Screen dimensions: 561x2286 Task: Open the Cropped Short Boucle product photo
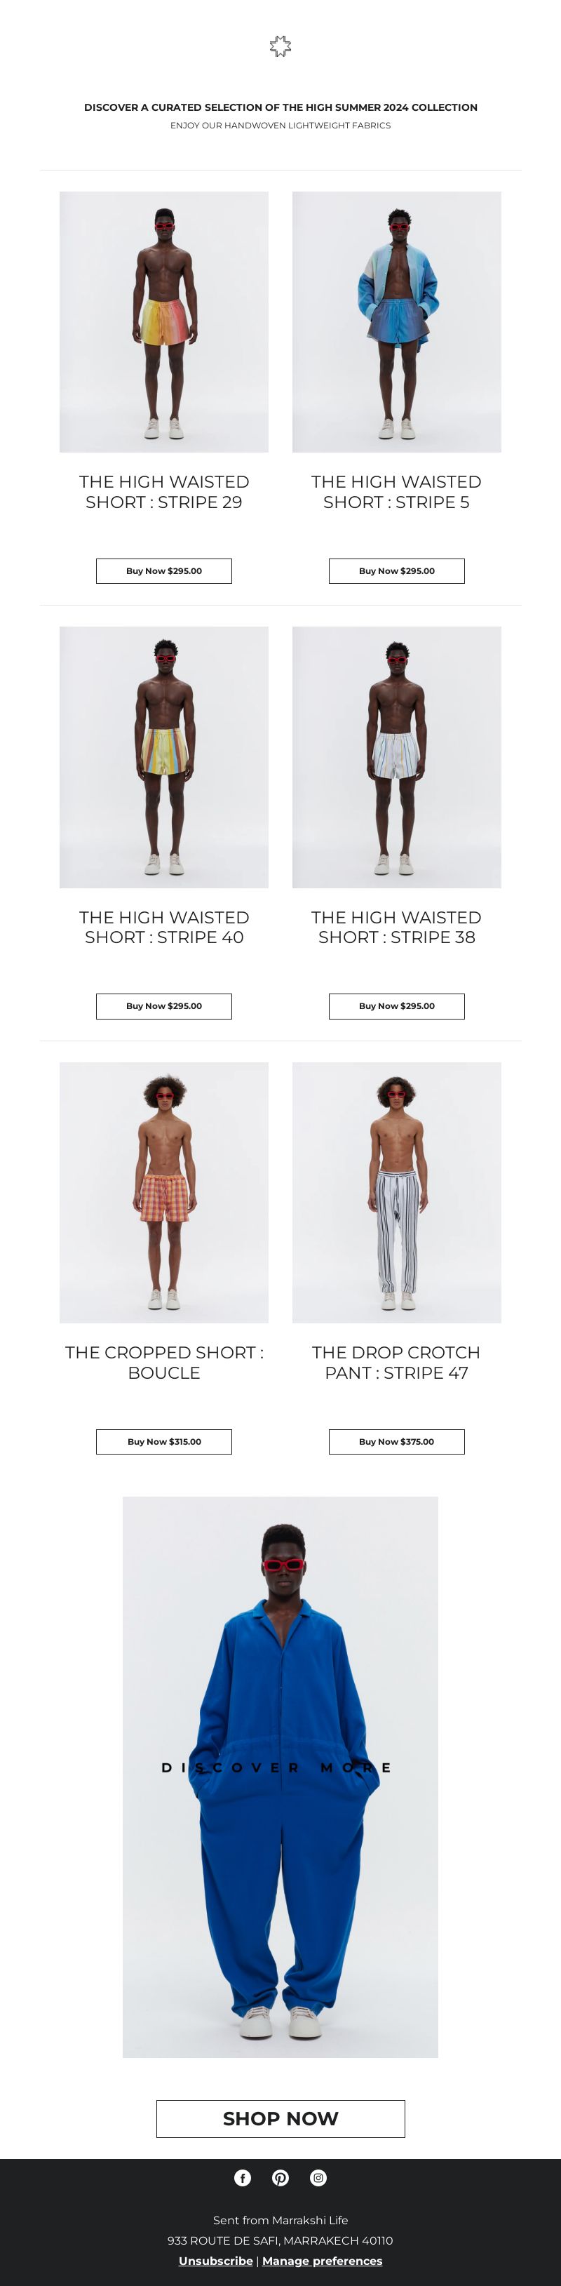point(164,1193)
